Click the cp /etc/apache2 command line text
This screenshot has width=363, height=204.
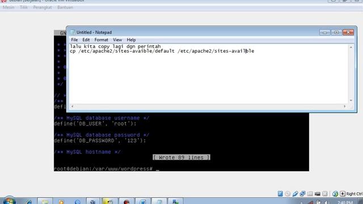coord(162,51)
